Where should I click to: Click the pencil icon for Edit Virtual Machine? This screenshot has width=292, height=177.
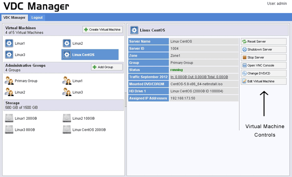(x=244, y=81)
